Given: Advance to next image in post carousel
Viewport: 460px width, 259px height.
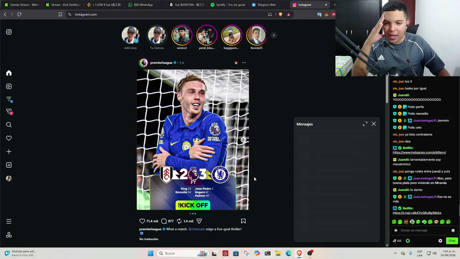Looking at the screenshot, I should pyautogui.click(x=243, y=140).
